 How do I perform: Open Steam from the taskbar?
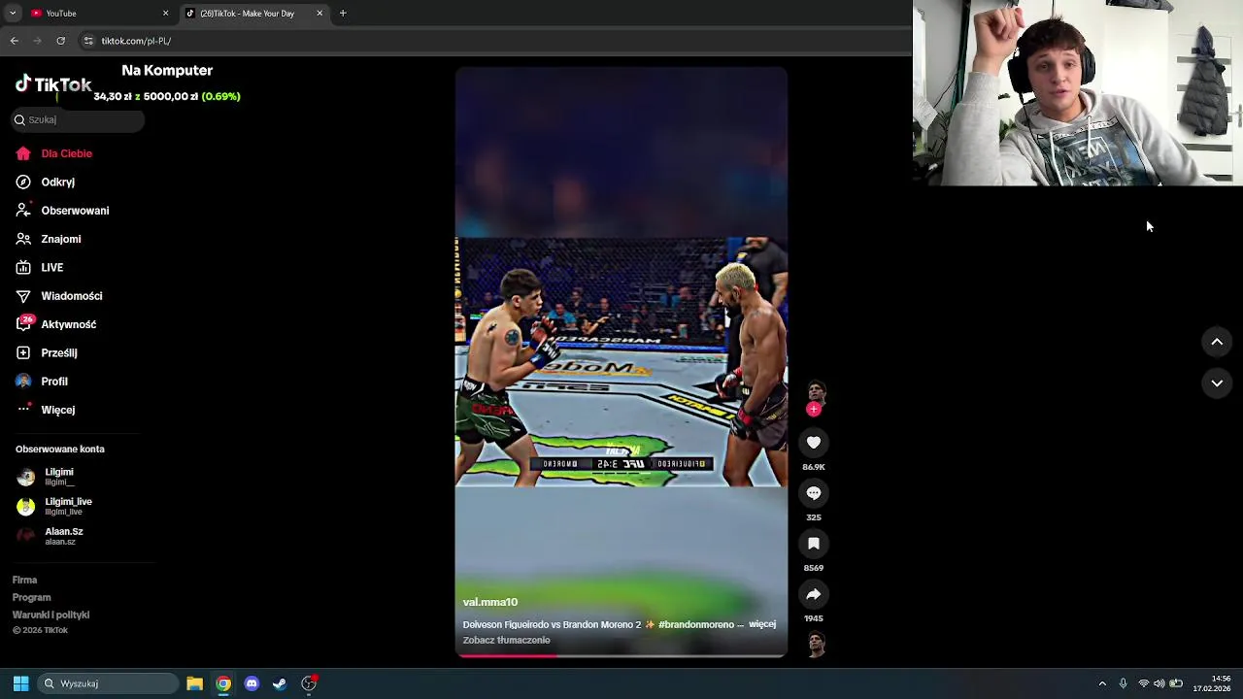click(x=280, y=683)
